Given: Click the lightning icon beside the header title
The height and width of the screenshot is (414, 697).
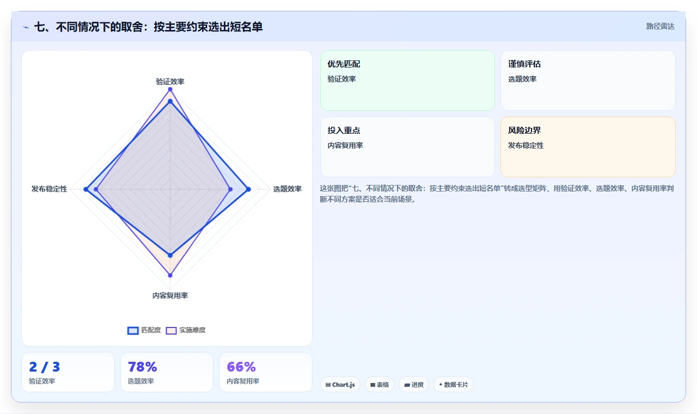Looking at the screenshot, I should 26,27.
